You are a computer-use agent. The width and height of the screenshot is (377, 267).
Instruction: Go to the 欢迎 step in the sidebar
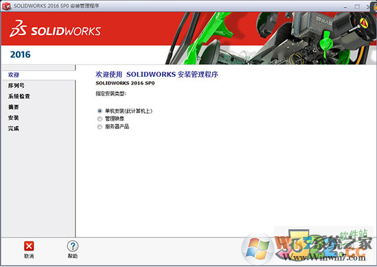pos(14,75)
